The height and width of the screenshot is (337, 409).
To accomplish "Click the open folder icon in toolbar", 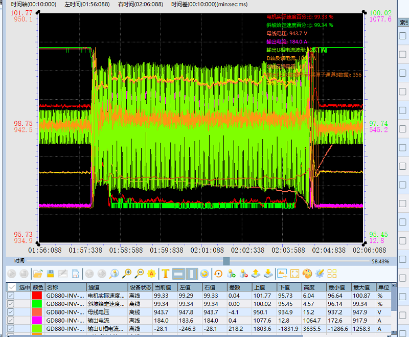I will 38,274.
